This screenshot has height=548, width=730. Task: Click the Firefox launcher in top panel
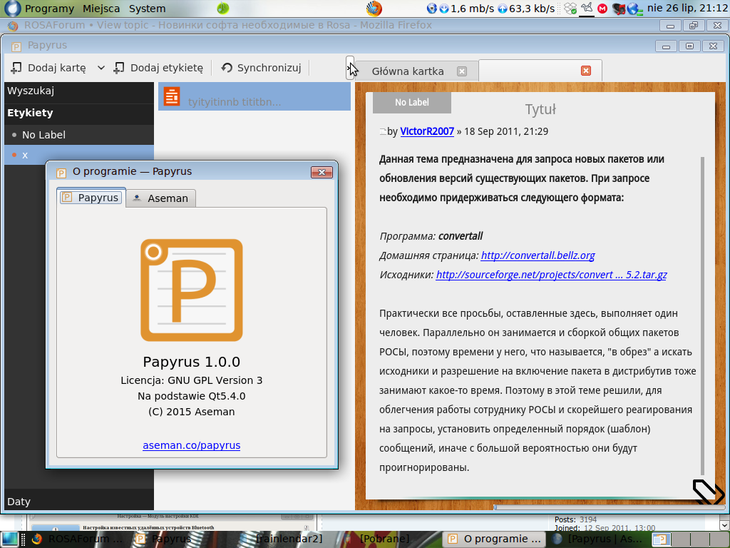(374, 9)
